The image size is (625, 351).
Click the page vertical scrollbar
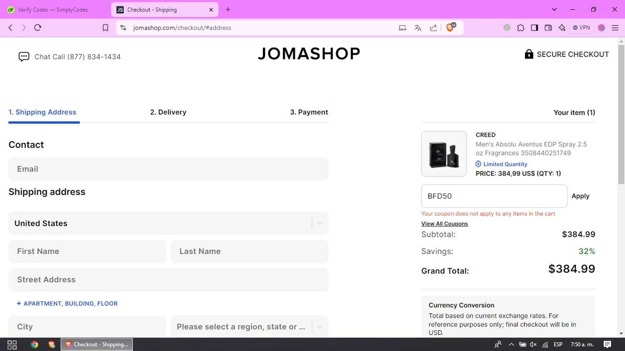(621, 115)
